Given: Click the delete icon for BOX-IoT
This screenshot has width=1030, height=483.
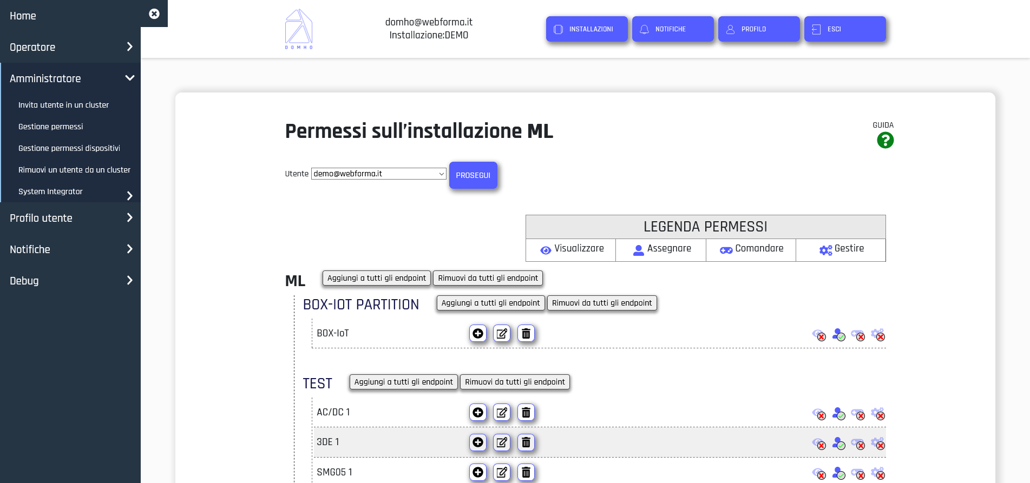Looking at the screenshot, I should click(526, 334).
